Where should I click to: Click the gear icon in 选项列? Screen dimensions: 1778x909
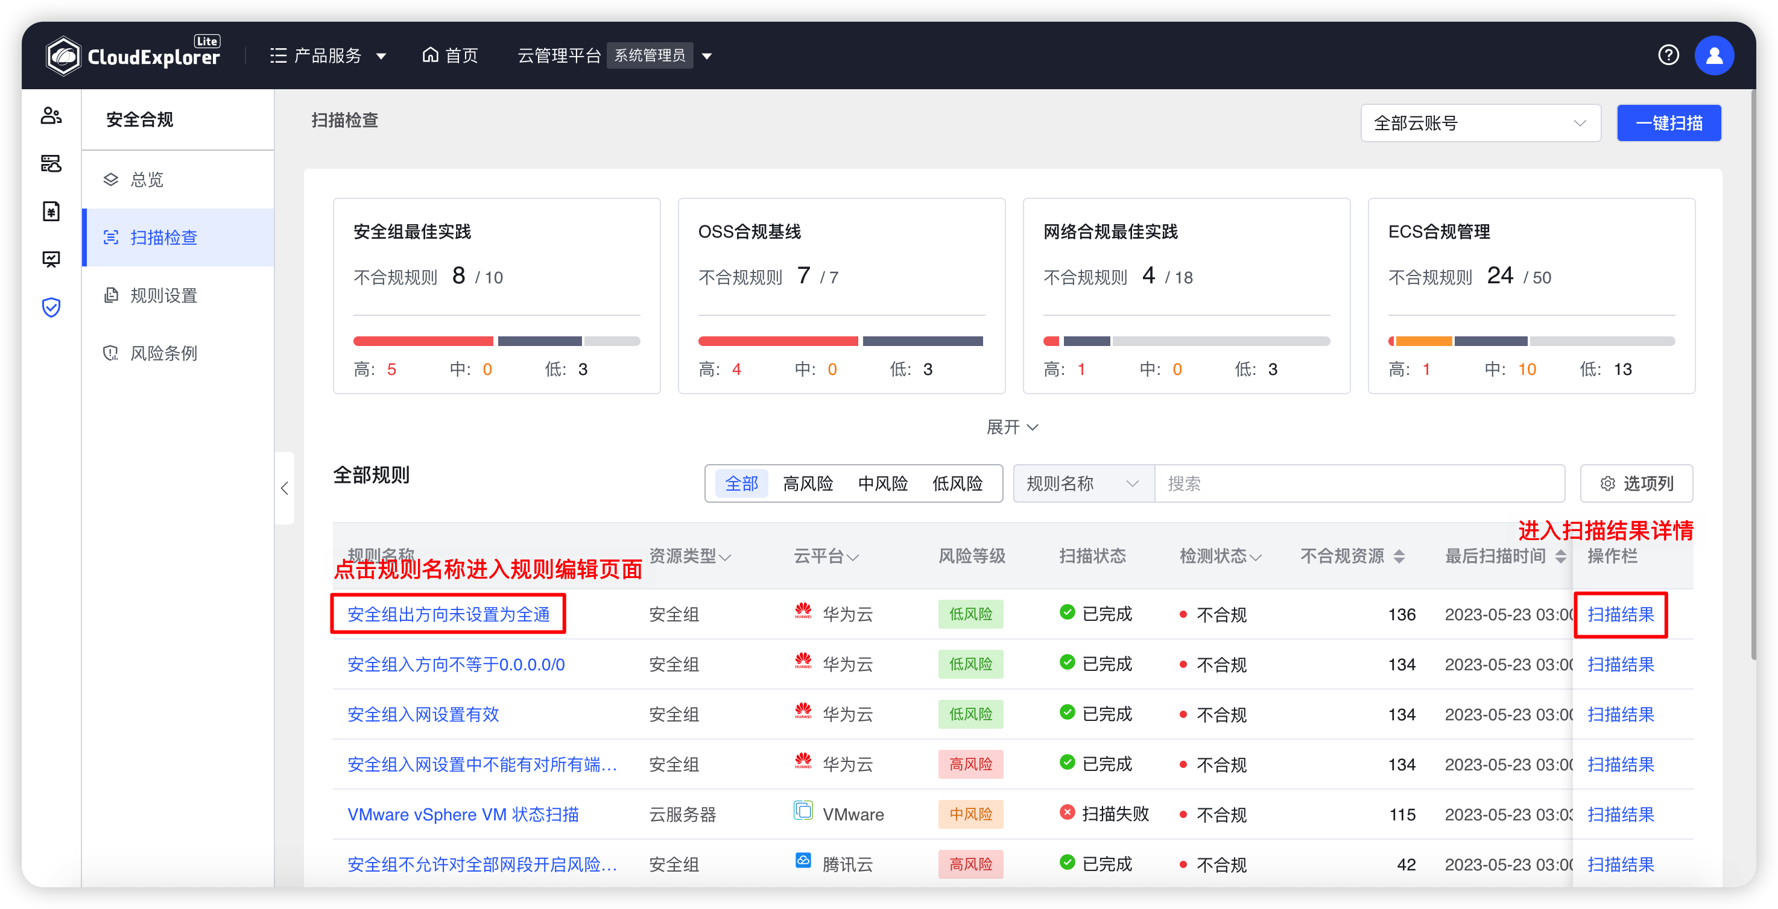(x=1607, y=483)
